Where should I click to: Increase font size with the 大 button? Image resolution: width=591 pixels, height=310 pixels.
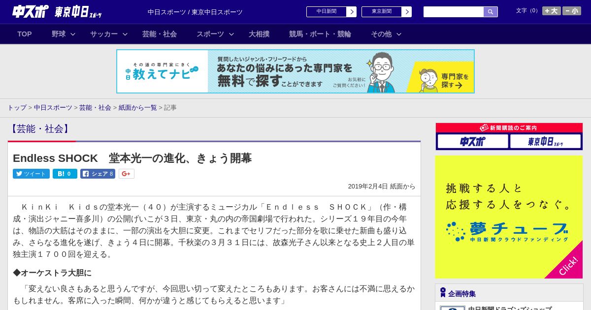tap(552, 11)
